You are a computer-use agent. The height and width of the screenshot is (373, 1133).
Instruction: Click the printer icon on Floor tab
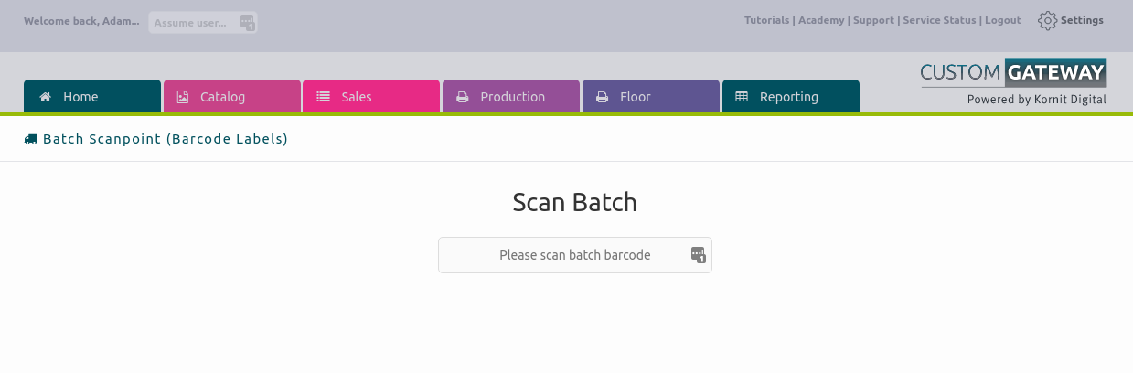[x=602, y=97]
